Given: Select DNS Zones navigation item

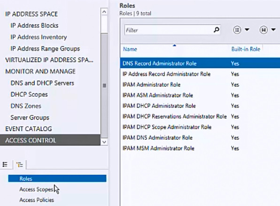Looking at the screenshot, I should (26, 106).
